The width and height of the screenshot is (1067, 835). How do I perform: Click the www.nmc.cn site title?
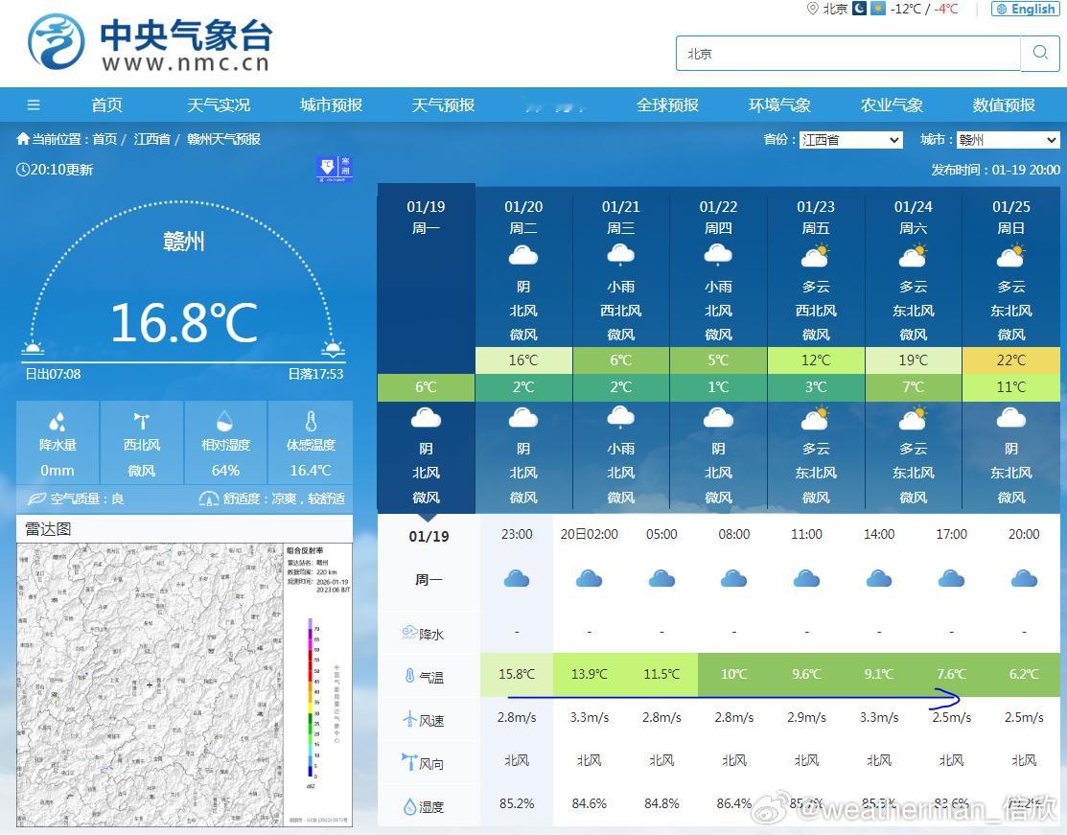coord(186,63)
